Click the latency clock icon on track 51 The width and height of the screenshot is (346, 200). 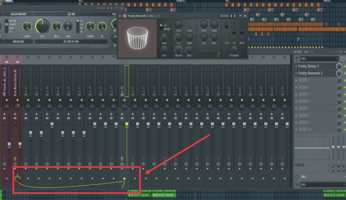(x=122, y=164)
